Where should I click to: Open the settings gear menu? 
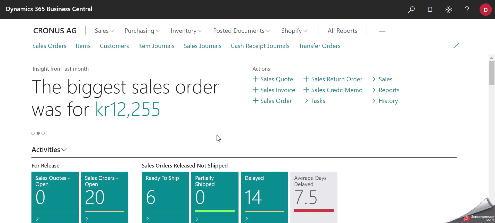click(x=449, y=10)
